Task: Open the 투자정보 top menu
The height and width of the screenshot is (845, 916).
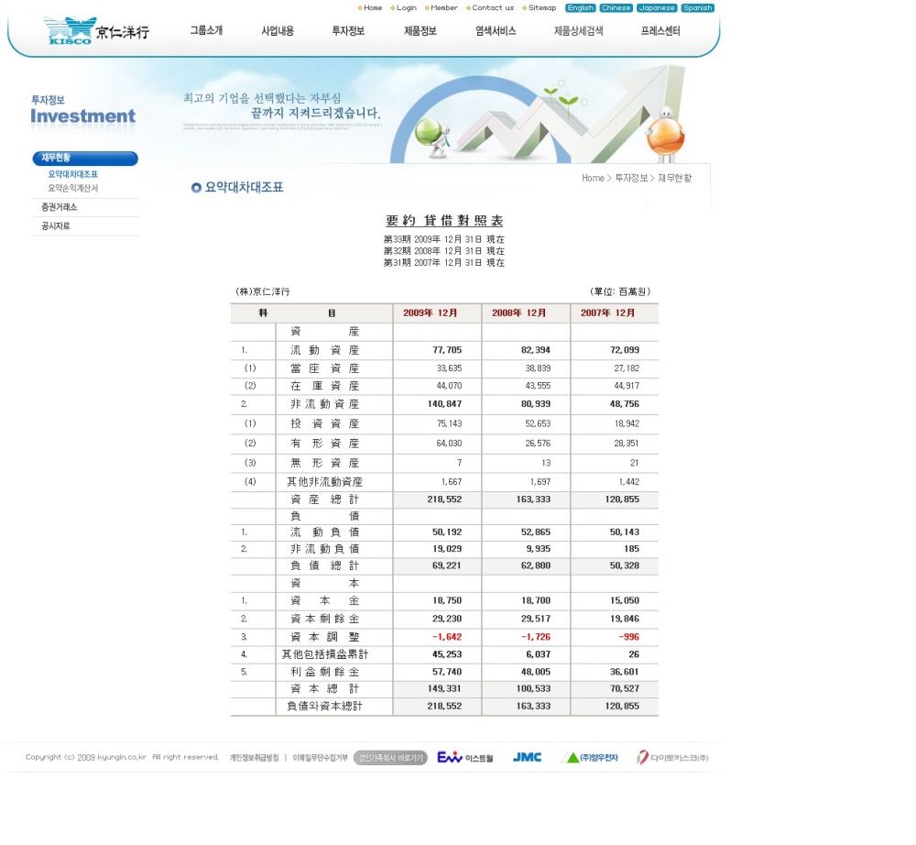Action: [x=348, y=31]
